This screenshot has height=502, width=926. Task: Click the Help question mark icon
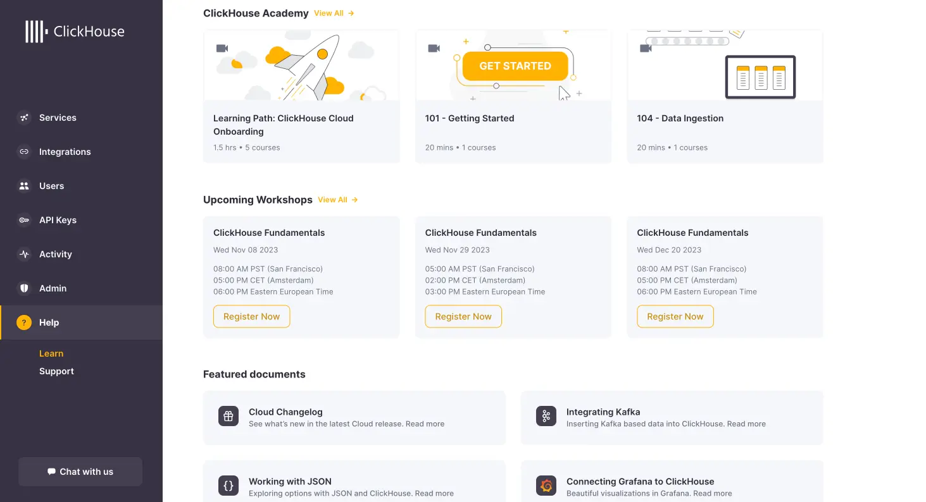tap(24, 322)
